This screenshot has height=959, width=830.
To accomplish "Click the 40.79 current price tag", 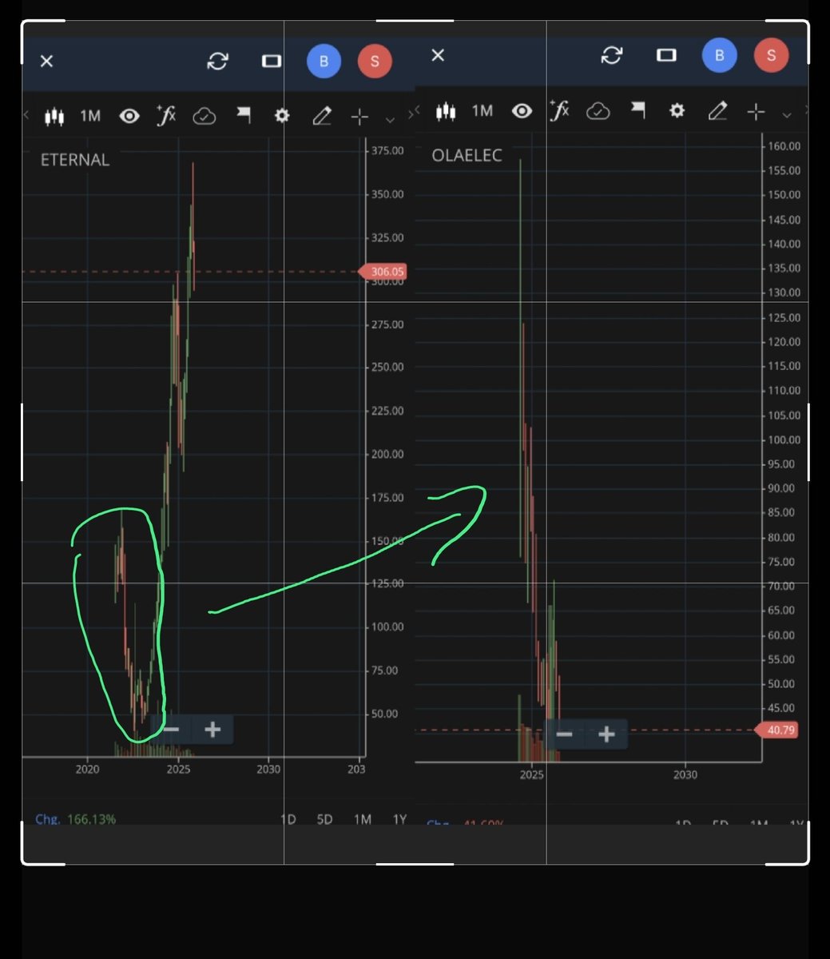I will click(x=777, y=730).
